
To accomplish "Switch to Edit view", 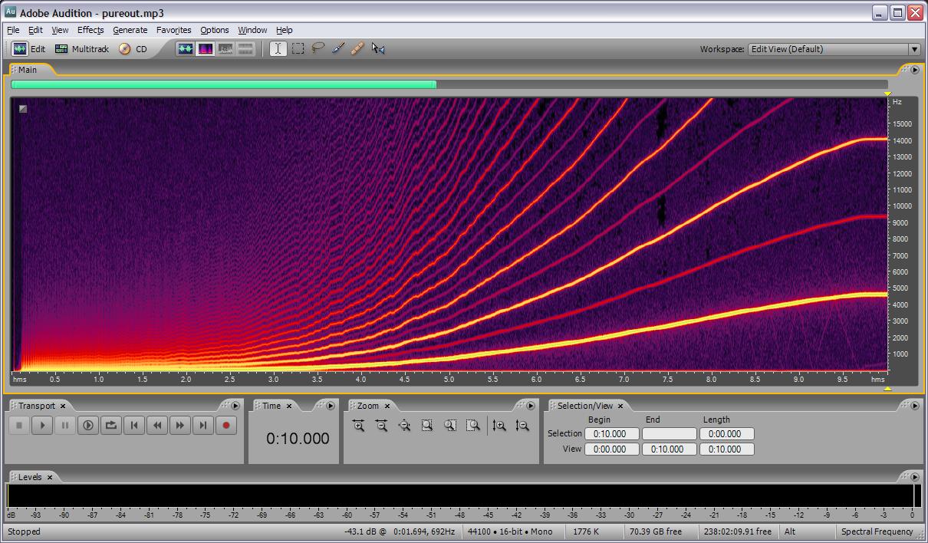I will (x=29, y=49).
